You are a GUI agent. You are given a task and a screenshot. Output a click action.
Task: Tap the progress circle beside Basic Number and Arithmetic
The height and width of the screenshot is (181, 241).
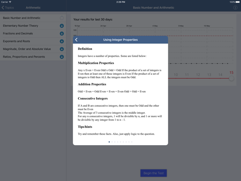[62, 18]
